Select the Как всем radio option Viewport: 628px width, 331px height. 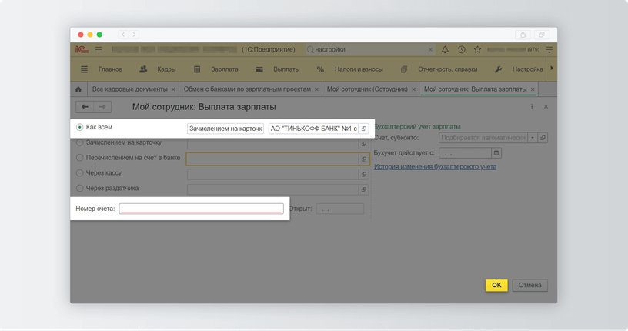point(80,127)
